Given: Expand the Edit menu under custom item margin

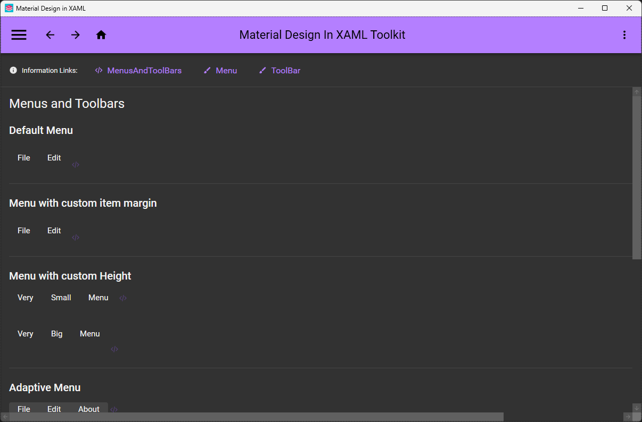Looking at the screenshot, I should [x=54, y=230].
